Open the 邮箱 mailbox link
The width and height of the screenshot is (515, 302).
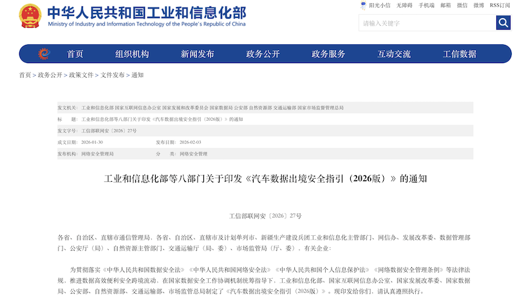pos(445,5)
